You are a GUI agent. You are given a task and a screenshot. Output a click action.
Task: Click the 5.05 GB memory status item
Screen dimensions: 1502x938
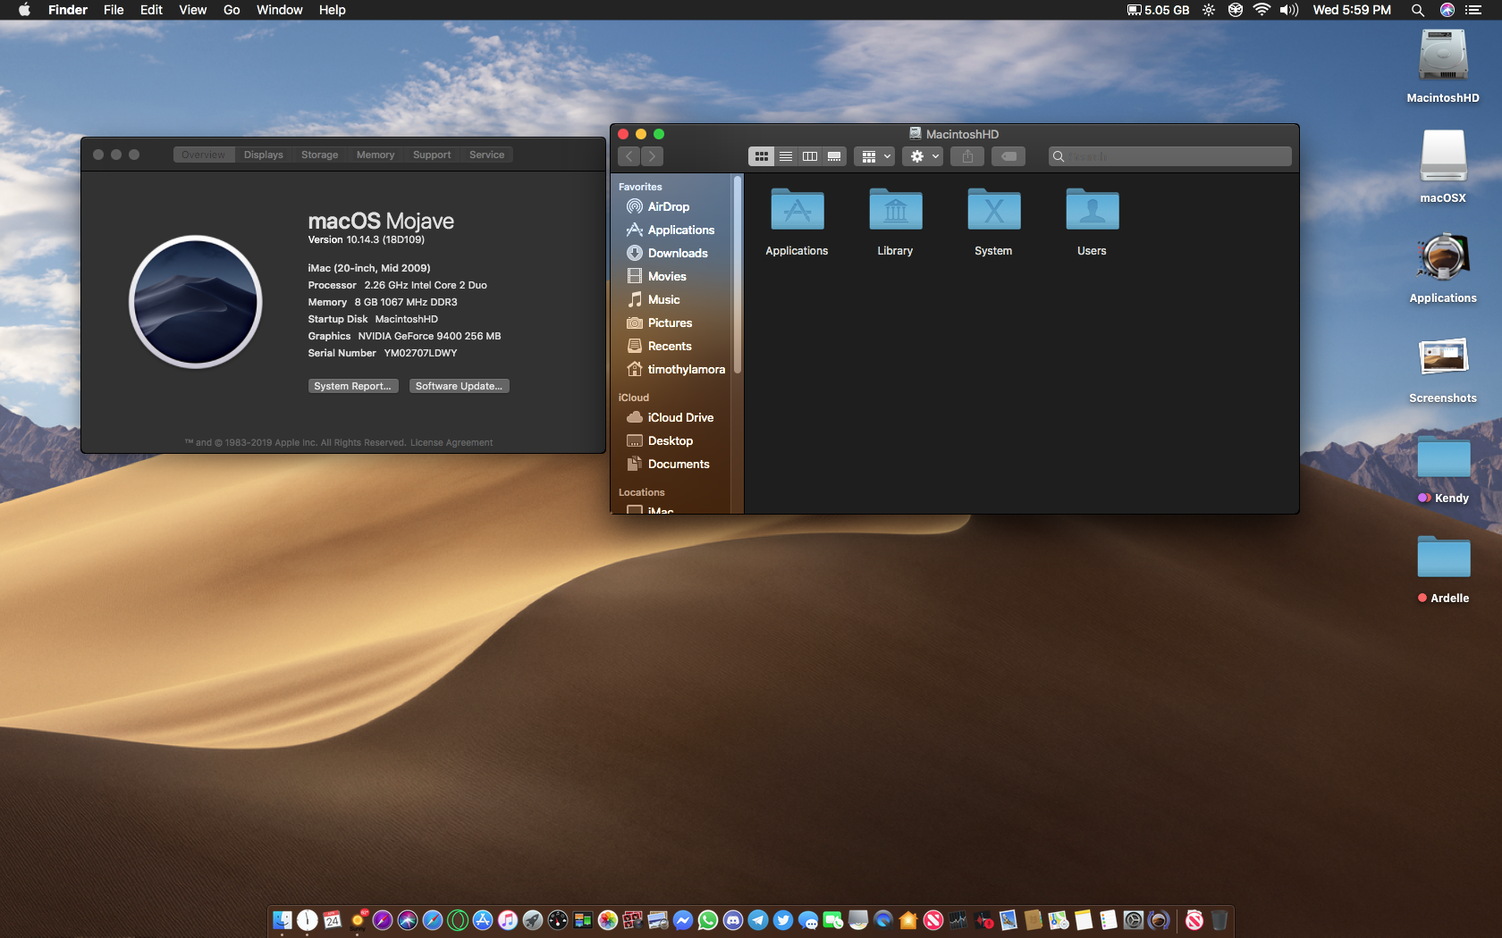pos(1158,10)
